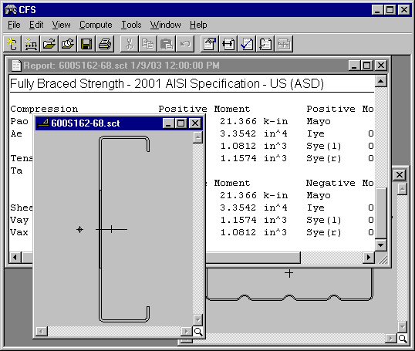
Task: Open the report page toolbar icon
Action: (x=265, y=44)
